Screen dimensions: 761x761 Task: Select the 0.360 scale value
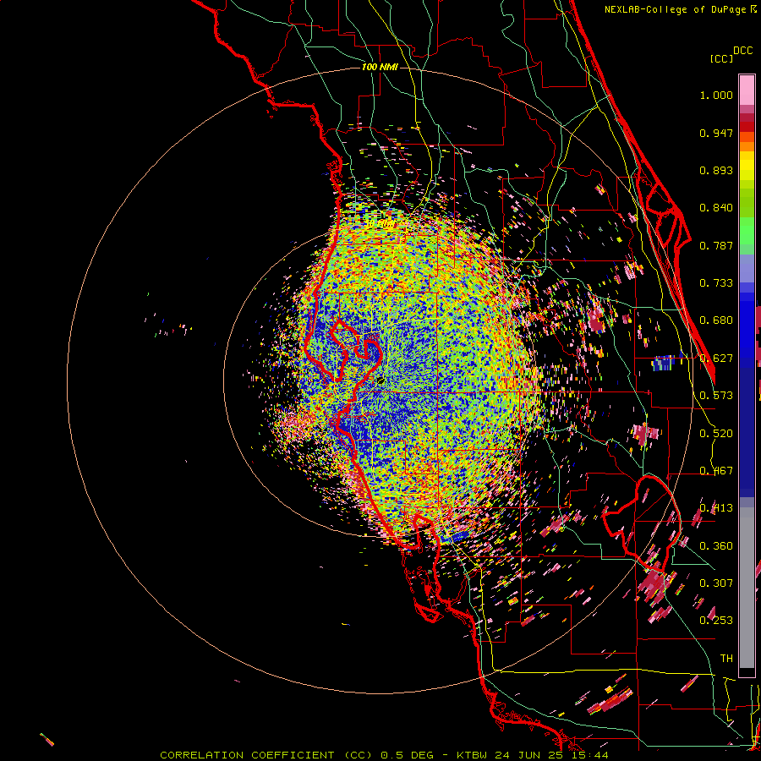716,546
